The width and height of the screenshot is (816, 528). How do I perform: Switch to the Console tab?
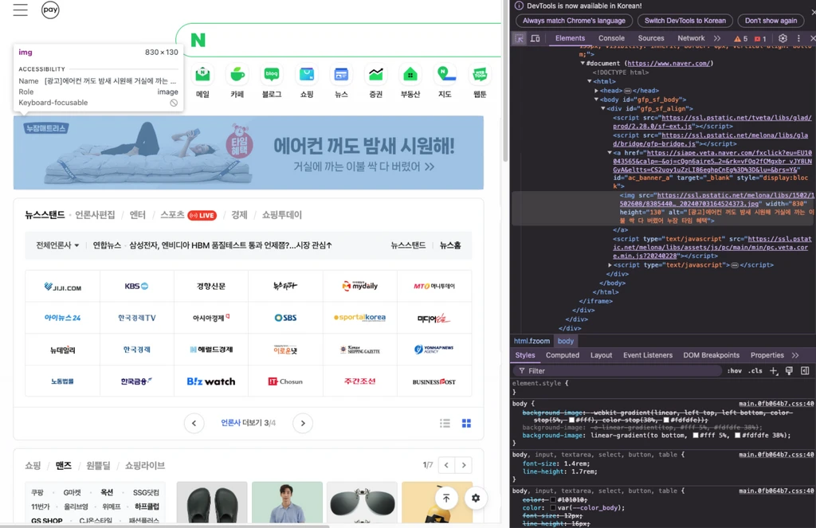(x=611, y=37)
